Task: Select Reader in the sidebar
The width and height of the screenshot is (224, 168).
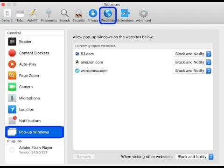Action: pyautogui.click(x=35, y=42)
